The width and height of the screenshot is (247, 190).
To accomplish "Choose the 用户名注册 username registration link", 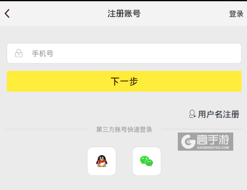I will (x=219, y=114).
